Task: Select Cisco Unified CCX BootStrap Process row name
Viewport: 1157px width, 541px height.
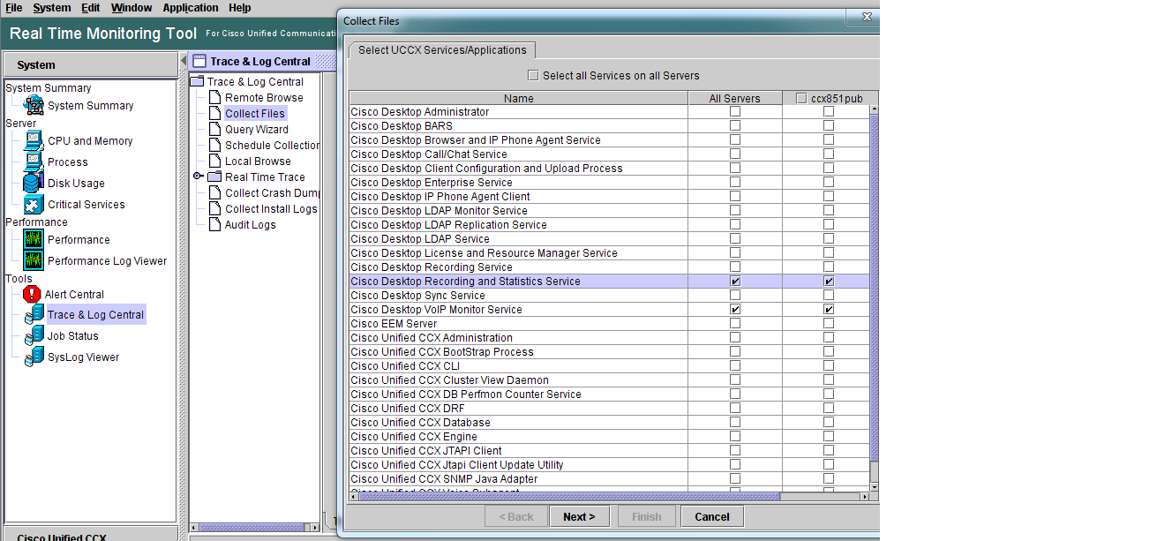Action: [442, 352]
